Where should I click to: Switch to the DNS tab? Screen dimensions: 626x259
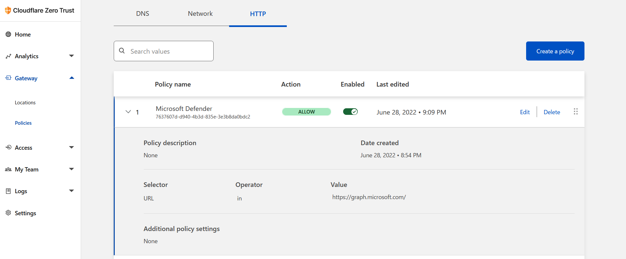tap(142, 14)
